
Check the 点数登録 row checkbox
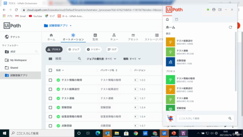click(x=50, y=126)
